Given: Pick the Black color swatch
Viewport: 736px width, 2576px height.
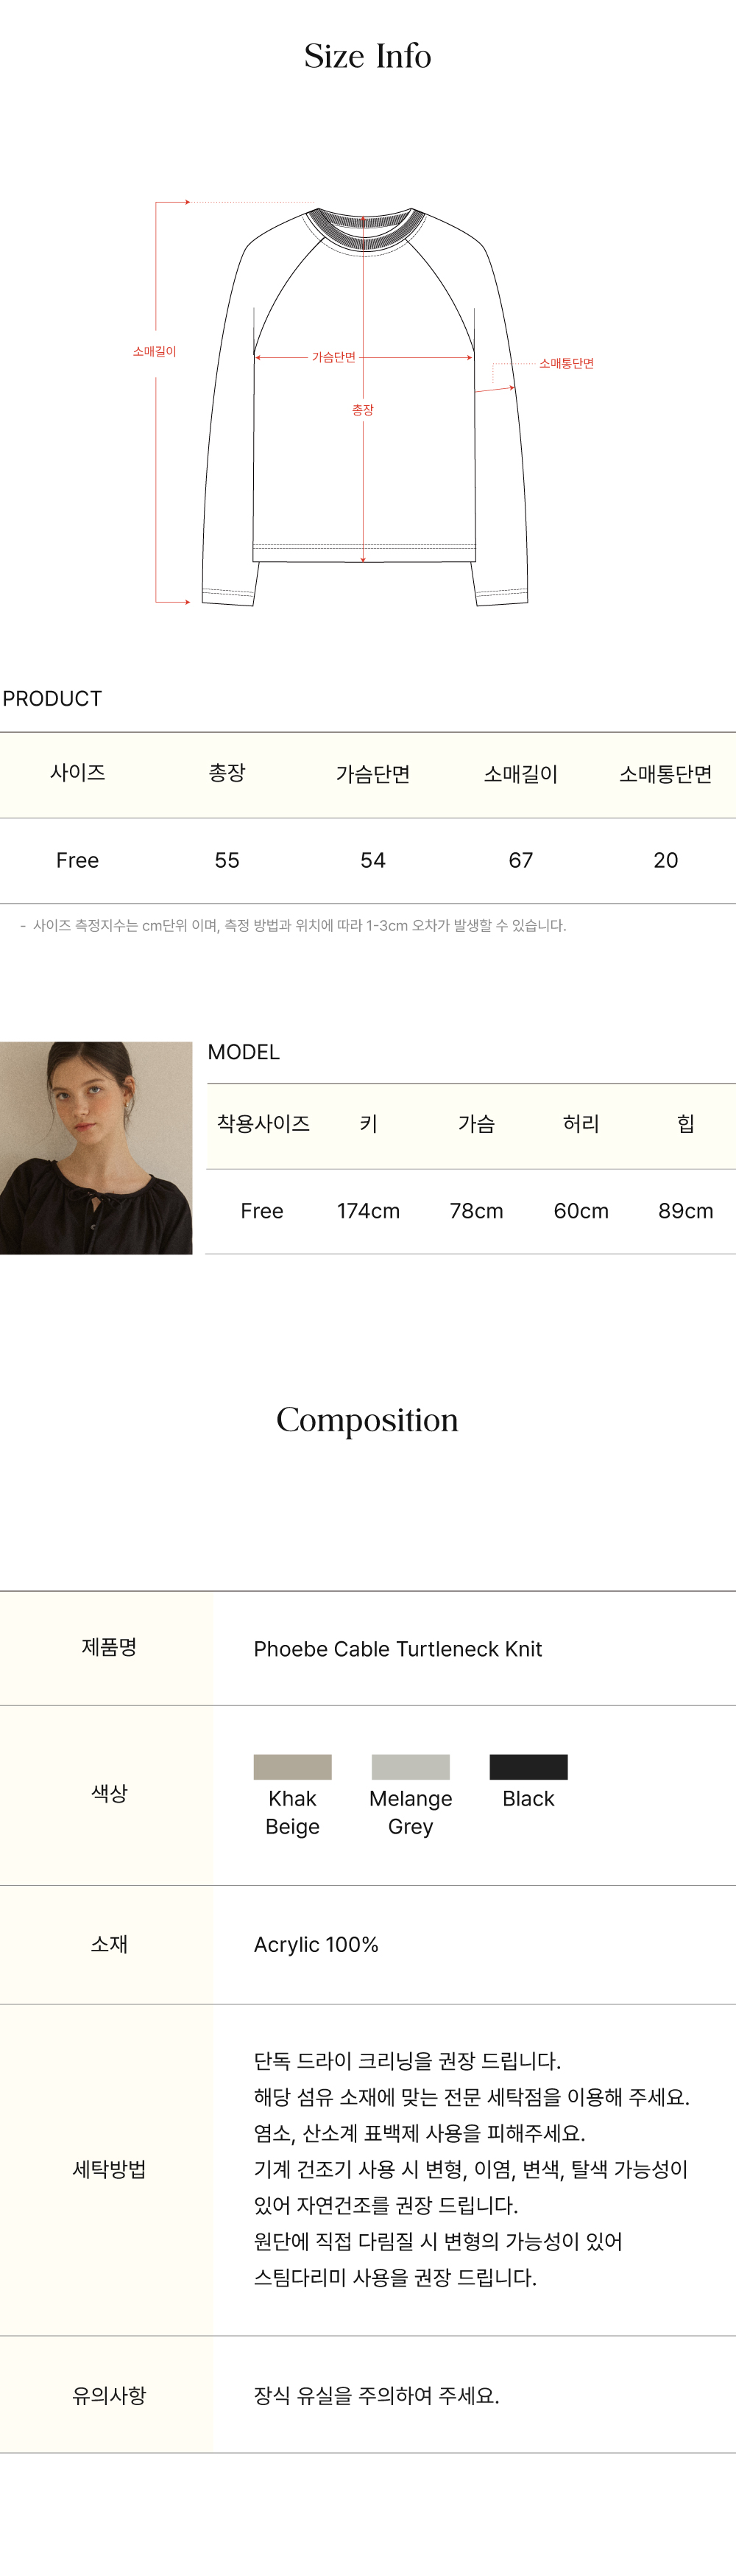Looking at the screenshot, I should [x=528, y=1766].
